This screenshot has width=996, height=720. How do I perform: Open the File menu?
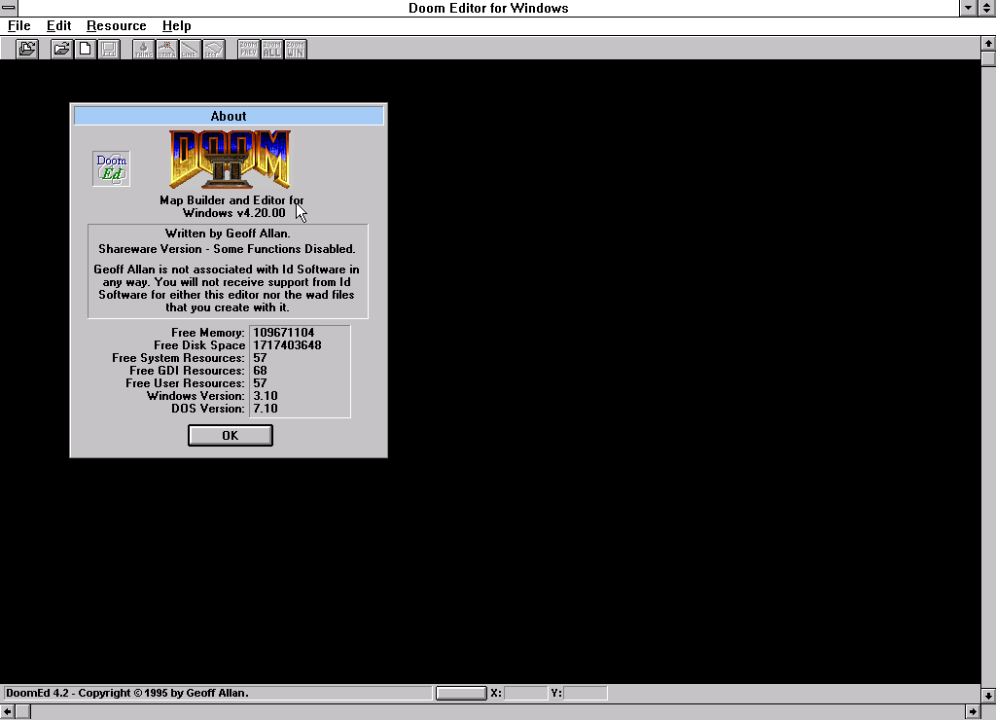18,25
